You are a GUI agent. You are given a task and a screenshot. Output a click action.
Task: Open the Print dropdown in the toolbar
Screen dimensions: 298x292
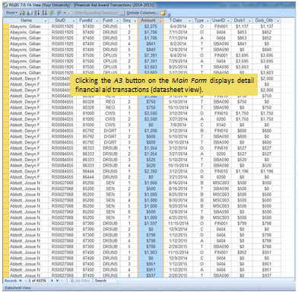point(11,13)
